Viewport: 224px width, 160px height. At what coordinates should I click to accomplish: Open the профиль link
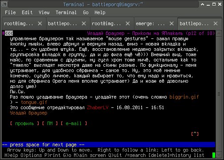24,123
